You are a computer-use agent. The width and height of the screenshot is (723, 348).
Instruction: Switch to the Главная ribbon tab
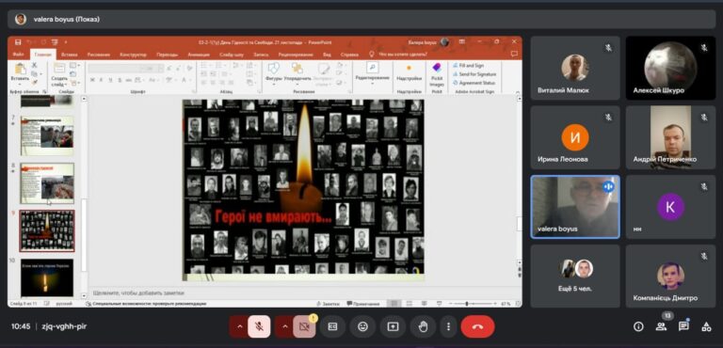click(43, 54)
